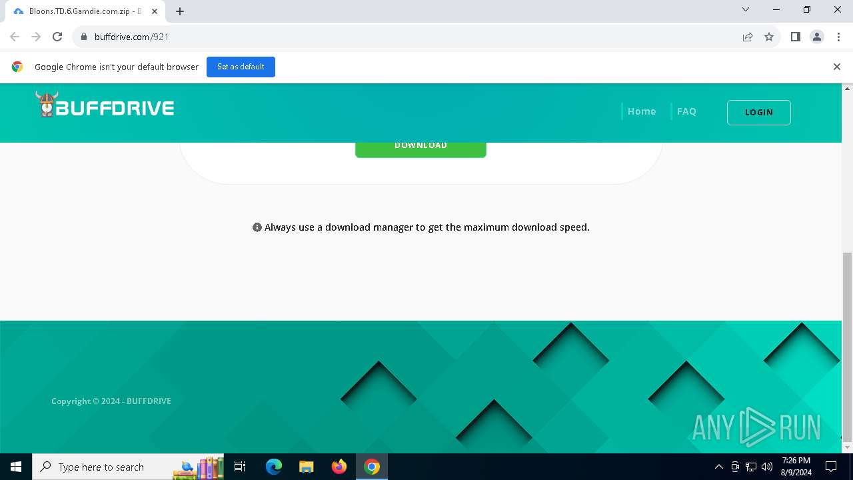853x480 pixels.
Task: Click the Copyright © 2024 - BUFFDRIVE text
Action: (111, 401)
